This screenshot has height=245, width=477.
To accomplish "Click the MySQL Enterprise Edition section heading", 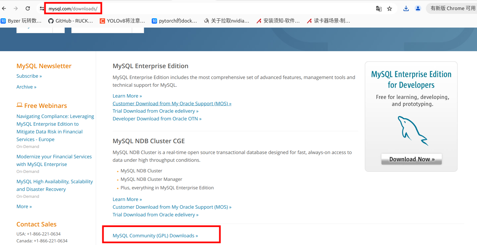I will [151, 66].
